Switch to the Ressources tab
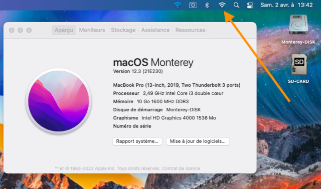The image size is (321, 189). click(190, 30)
